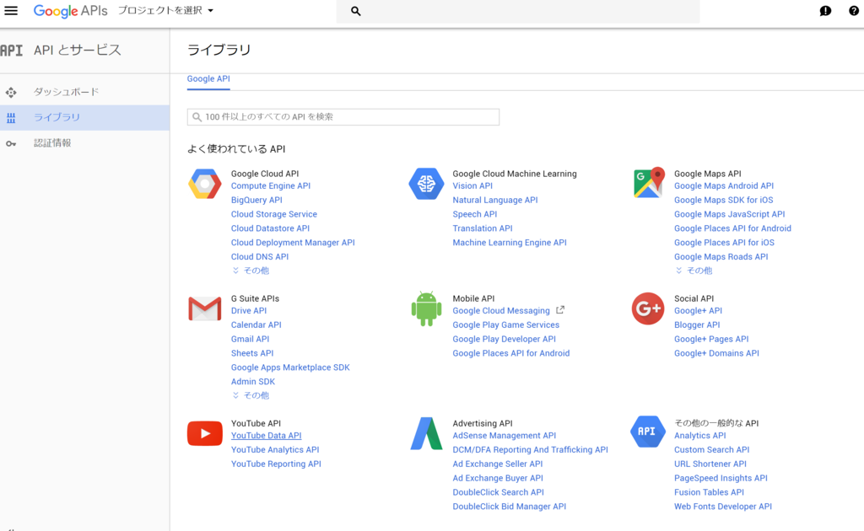Image resolution: width=864 pixels, height=531 pixels.
Task: Open Drive API link
Action: coord(249,311)
